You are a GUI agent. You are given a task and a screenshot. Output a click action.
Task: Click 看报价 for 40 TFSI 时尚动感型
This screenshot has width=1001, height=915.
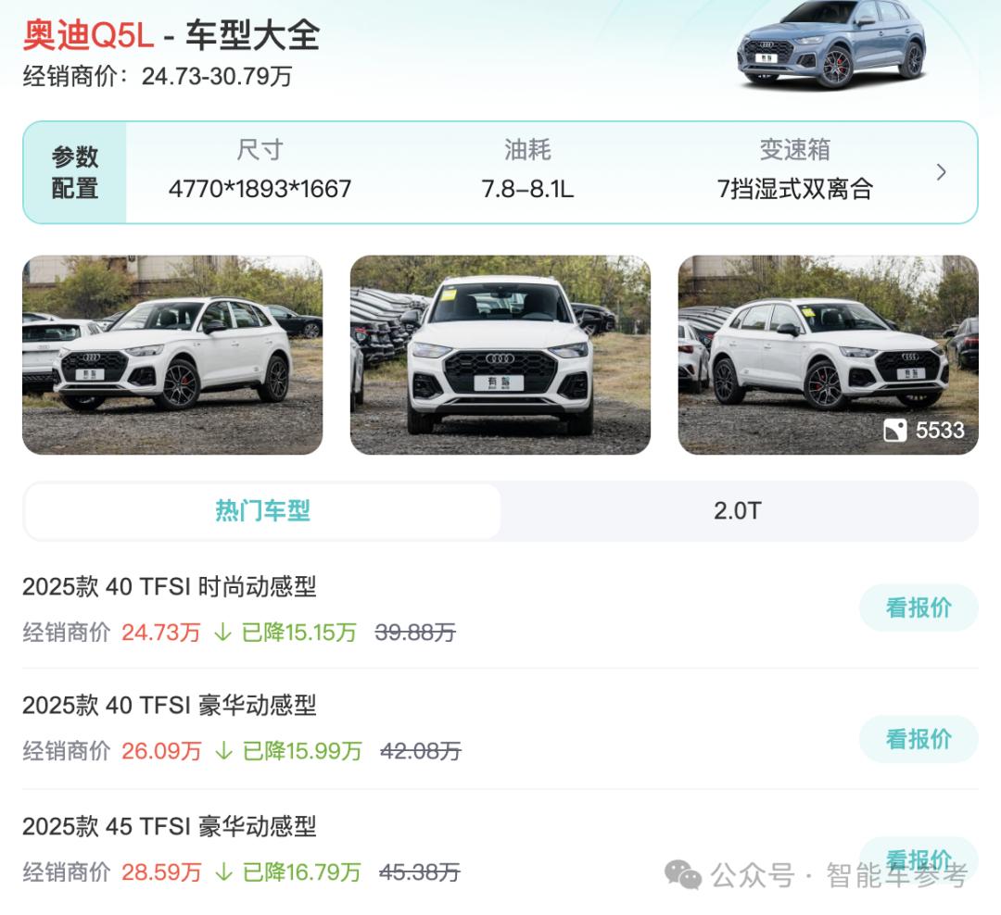pos(918,608)
